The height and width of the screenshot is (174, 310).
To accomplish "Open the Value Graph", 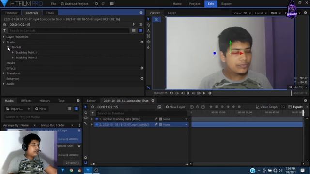I will pyautogui.click(x=266, y=107).
